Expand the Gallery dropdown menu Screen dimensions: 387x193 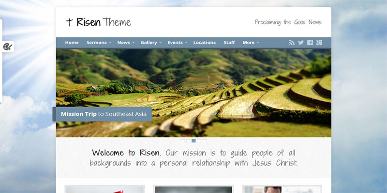tap(151, 42)
